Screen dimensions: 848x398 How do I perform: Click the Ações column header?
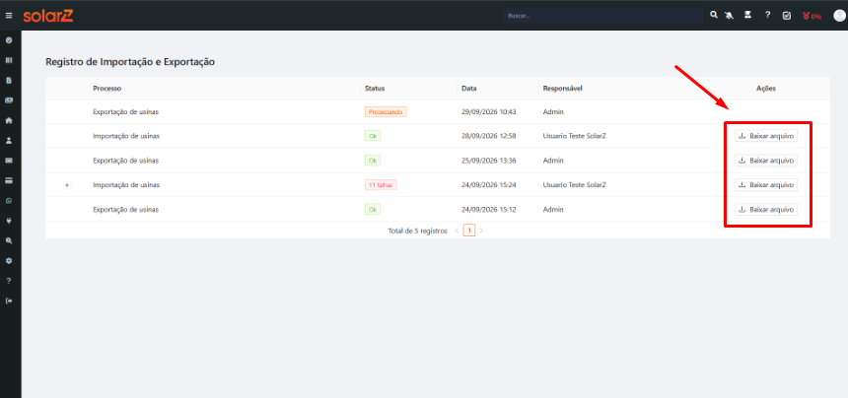(766, 88)
